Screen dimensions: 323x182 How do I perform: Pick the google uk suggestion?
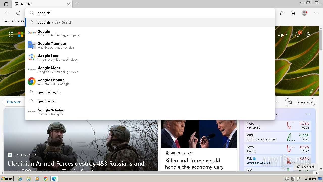point(150,101)
